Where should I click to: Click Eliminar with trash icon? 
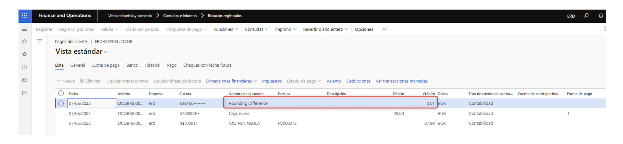90,81
